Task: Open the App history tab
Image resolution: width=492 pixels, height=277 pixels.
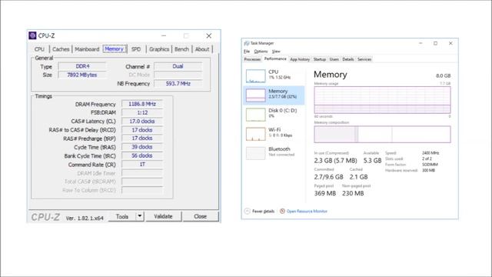Action: pos(300,59)
